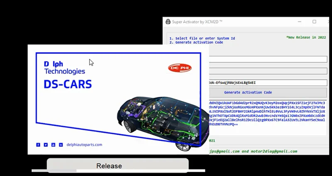The width and height of the screenshot is (332, 176).
Task: Click the '2. Generate Activation Code' instruction text
Action: 196,42
